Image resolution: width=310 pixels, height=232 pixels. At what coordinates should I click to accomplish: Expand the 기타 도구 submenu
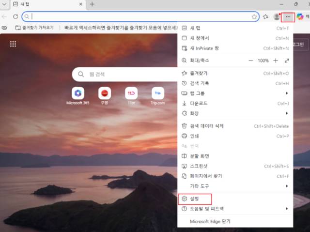(235, 186)
